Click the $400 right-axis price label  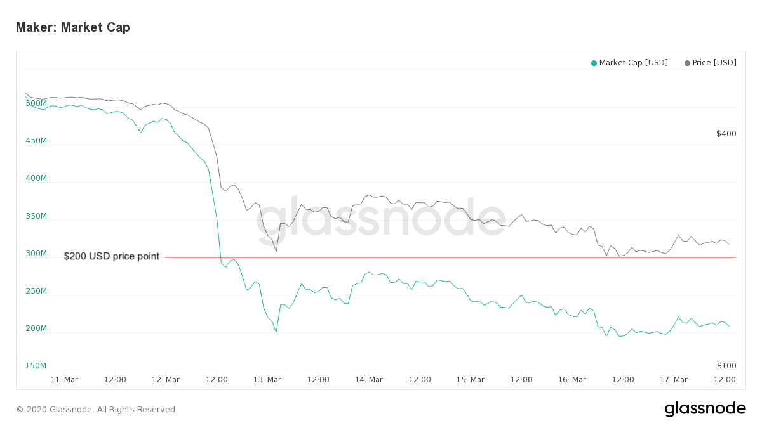(726, 134)
